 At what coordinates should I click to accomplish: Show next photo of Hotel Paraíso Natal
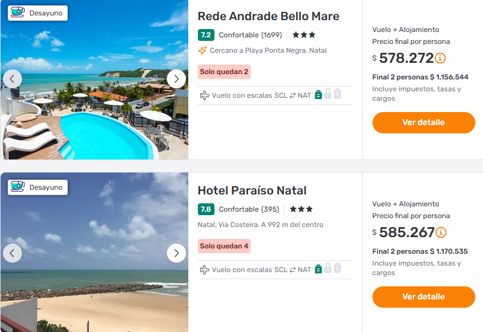tap(176, 253)
